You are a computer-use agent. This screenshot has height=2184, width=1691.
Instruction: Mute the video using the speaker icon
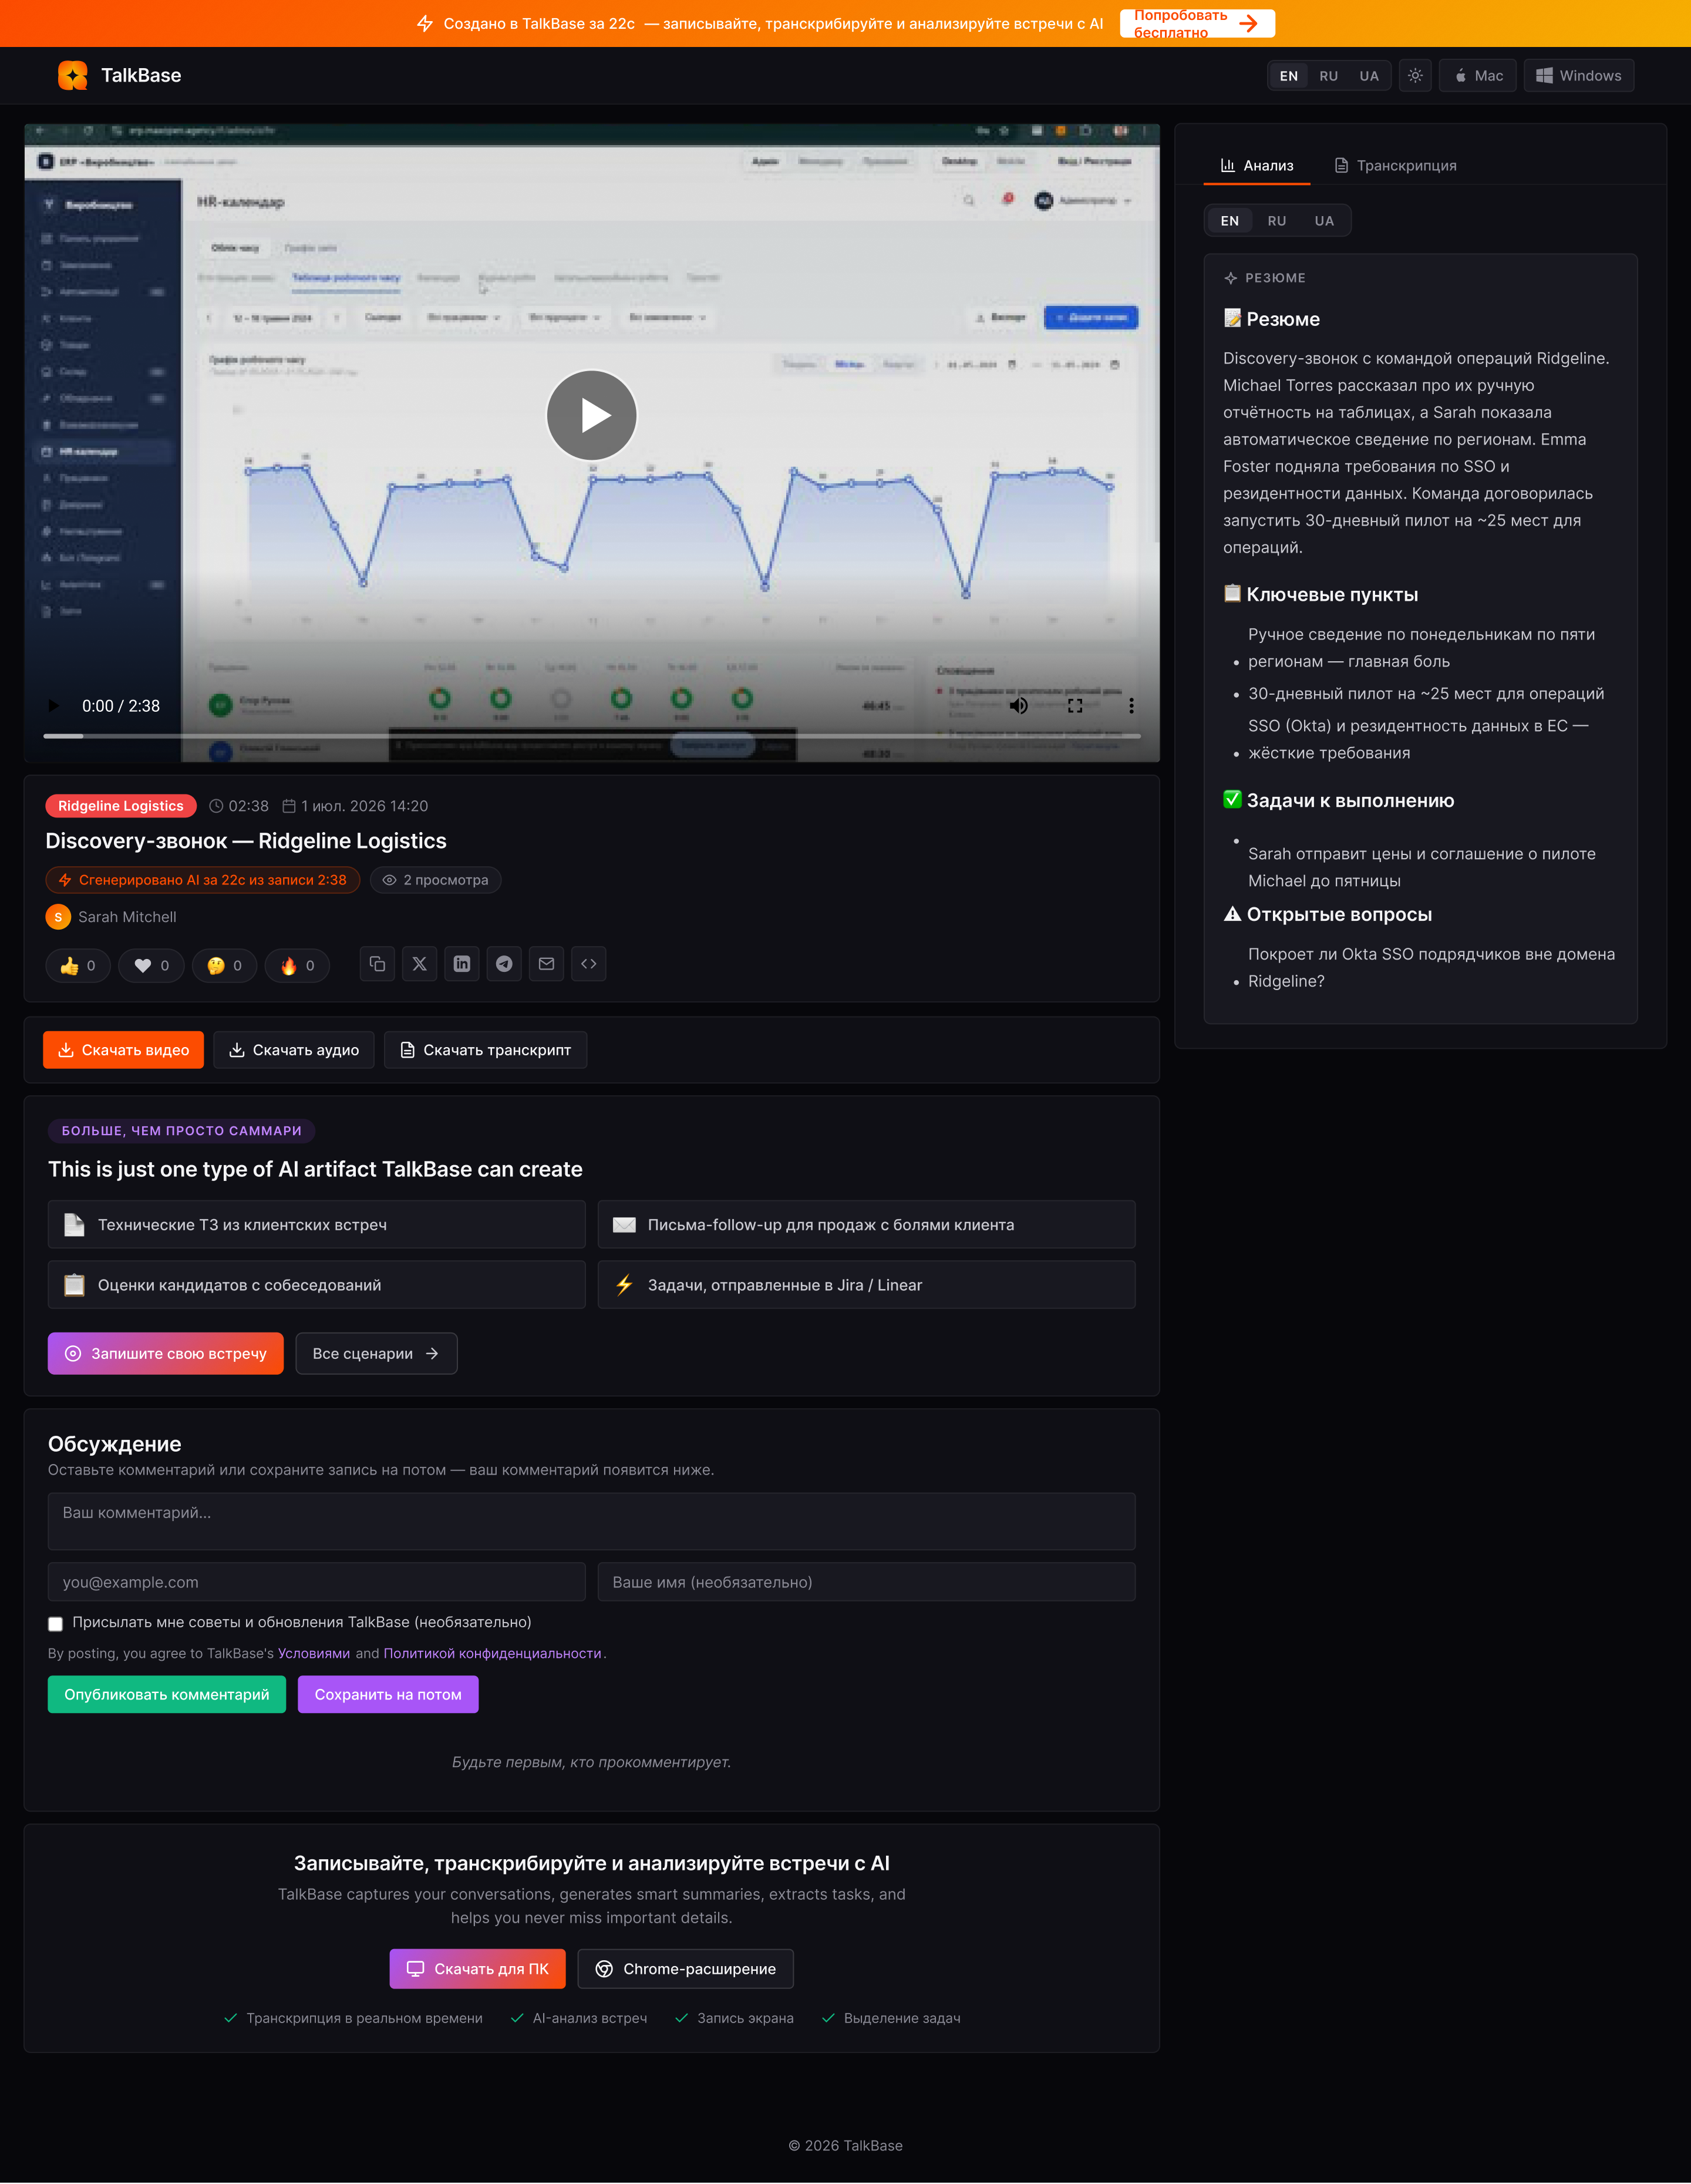pyautogui.click(x=1018, y=706)
